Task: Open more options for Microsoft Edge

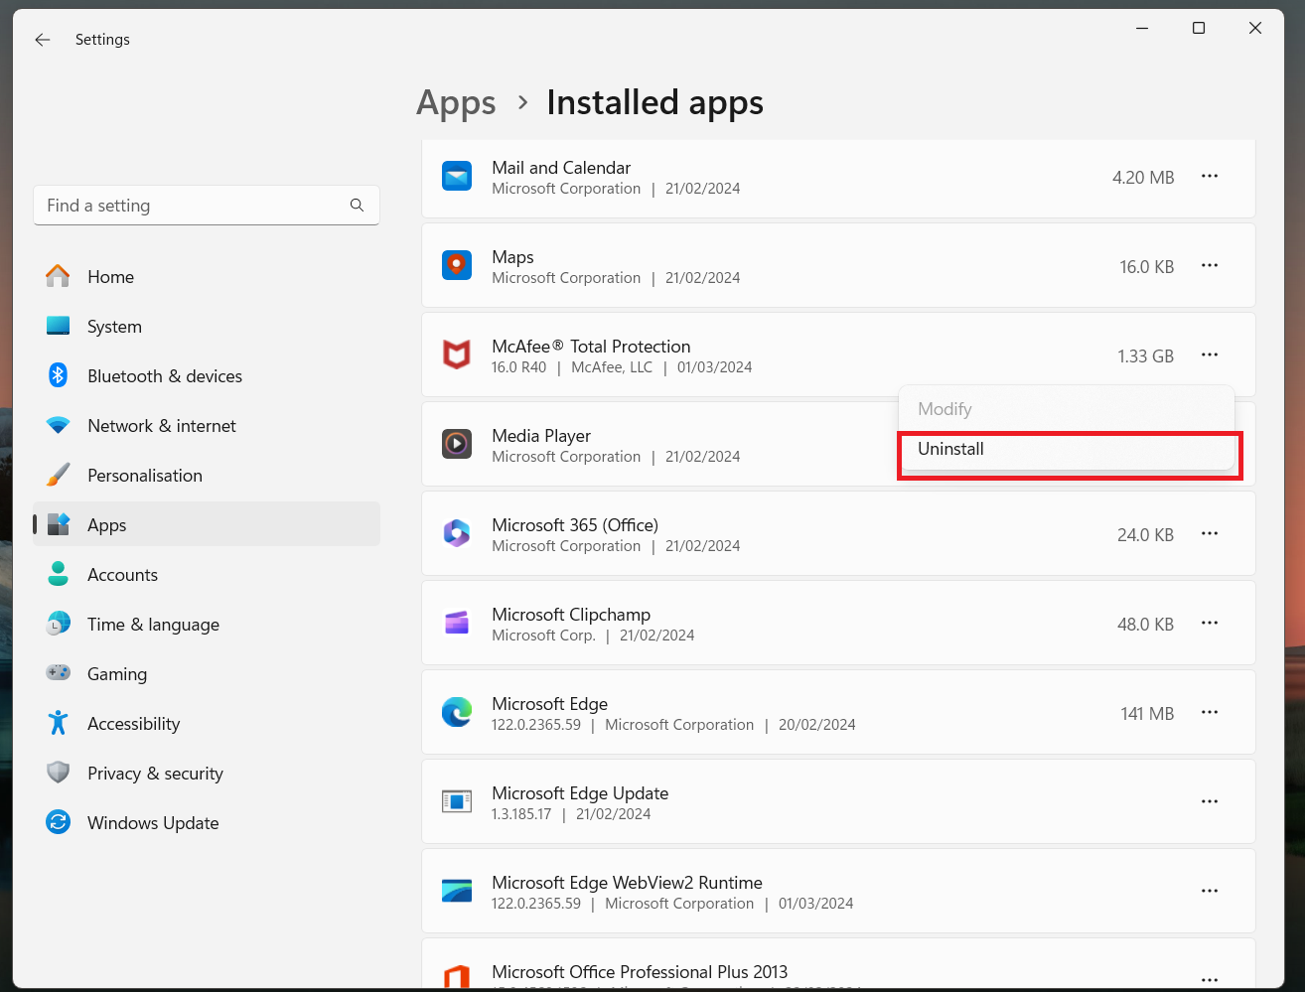Action: point(1209,712)
